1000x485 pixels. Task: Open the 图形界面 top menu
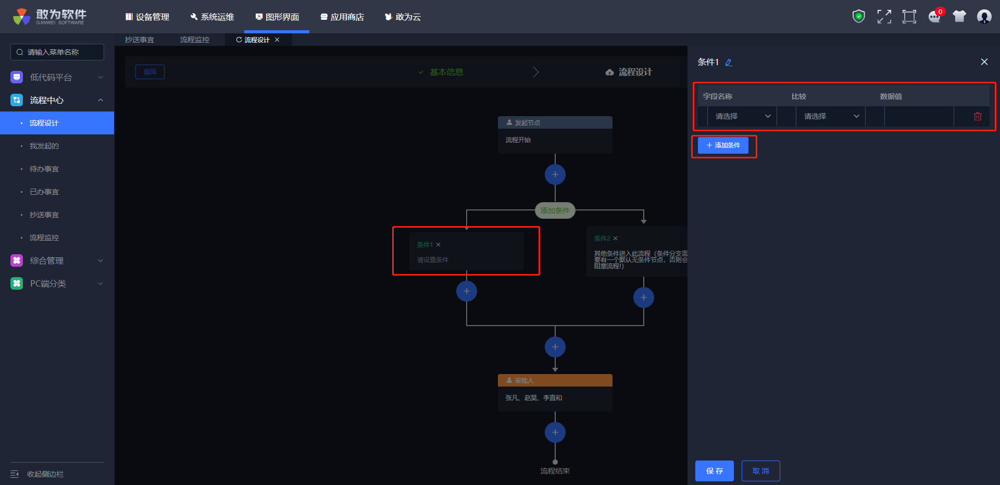click(x=277, y=17)
